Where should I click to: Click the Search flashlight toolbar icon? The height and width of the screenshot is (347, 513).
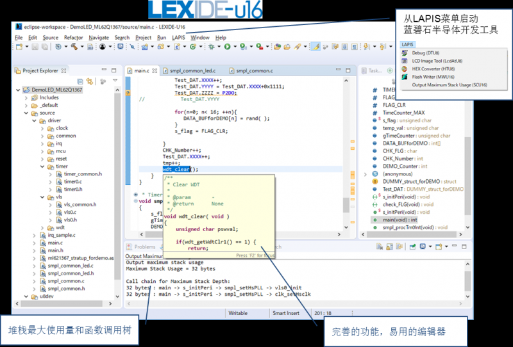pyautogui.click(x=297, y=47)
